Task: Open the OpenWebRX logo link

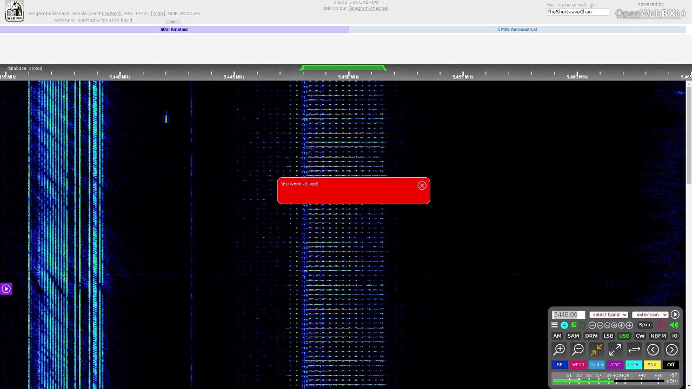Action: [650, 14]
